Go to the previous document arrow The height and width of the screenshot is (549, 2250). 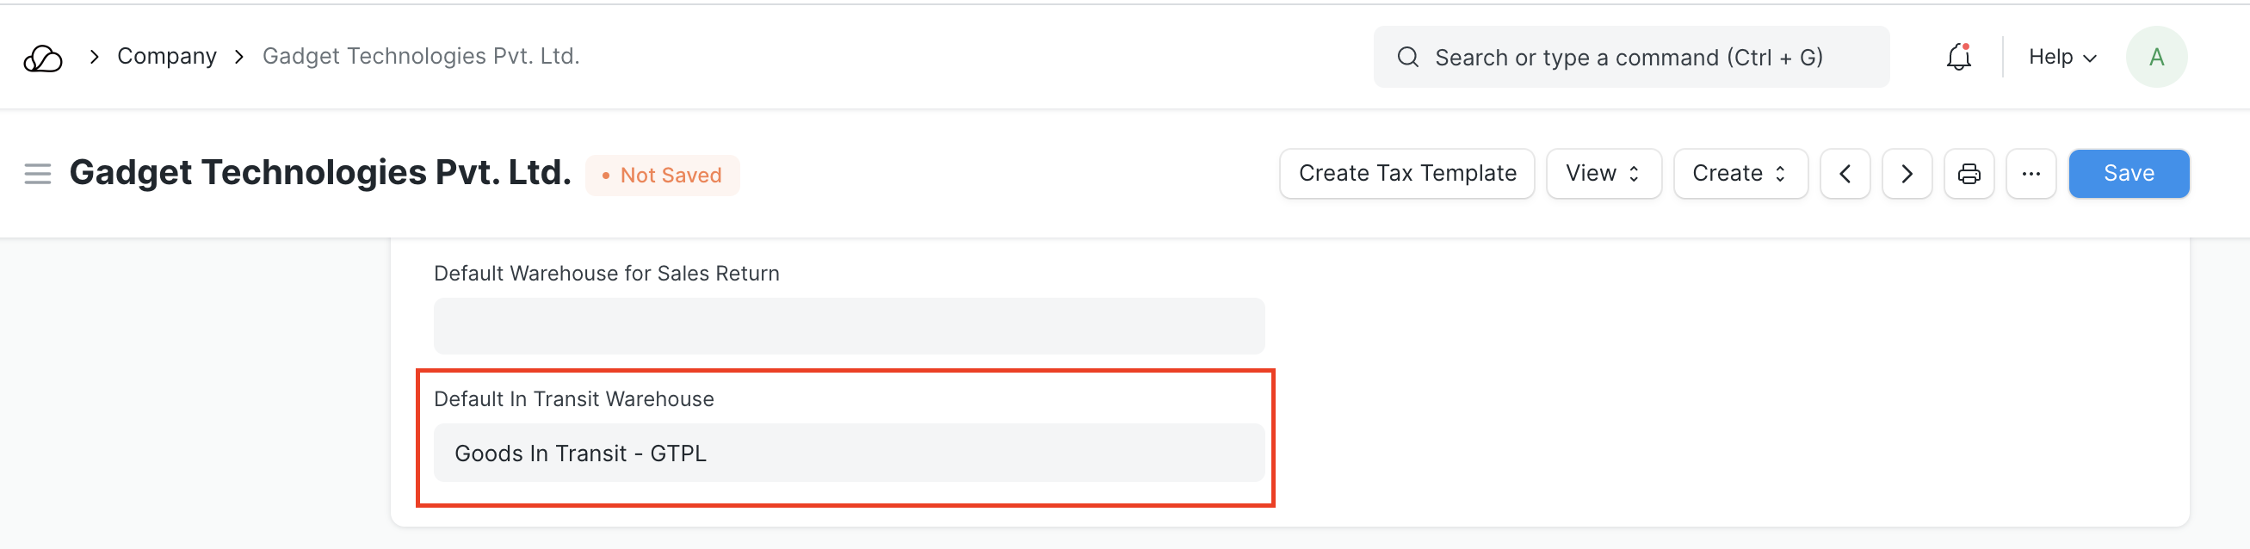(1845, 174)
